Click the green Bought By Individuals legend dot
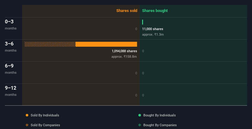Screen dimensions: 252x129 pyautogui.click(x=140, y=115)
